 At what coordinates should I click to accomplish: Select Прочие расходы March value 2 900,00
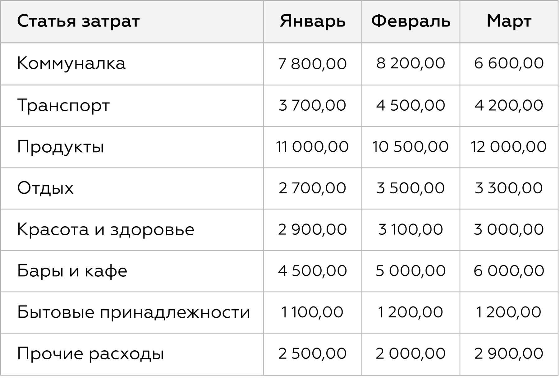[x=509, y=354]
